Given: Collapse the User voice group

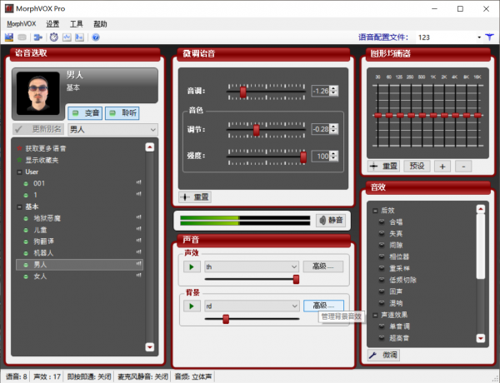Looking at the screenshot, I should (x=19, y=172).
